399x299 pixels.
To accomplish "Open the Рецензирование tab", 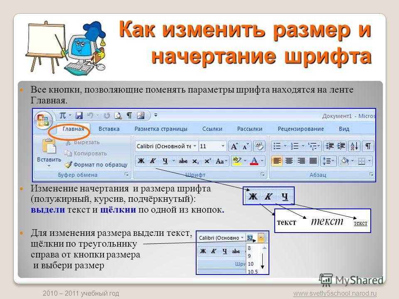I will [301, 129].
